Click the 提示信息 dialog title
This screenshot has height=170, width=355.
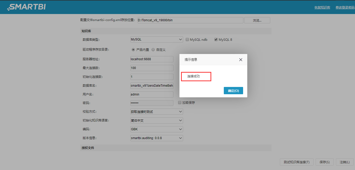point(191,60)
